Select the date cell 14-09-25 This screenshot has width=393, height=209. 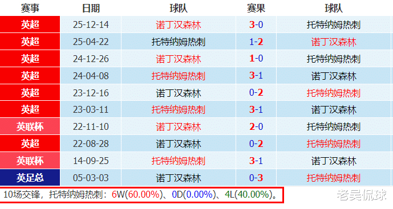91,161
